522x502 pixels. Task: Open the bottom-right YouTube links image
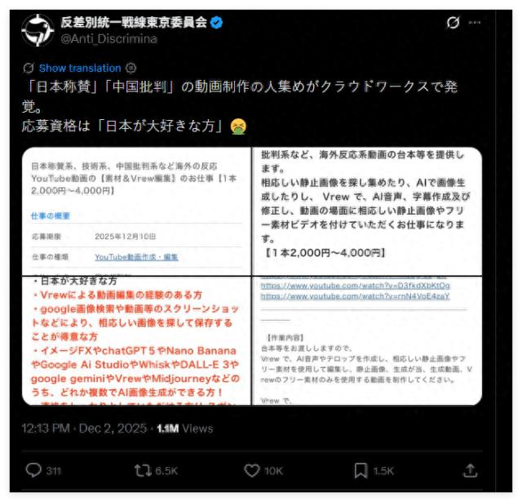pos(367,340)
